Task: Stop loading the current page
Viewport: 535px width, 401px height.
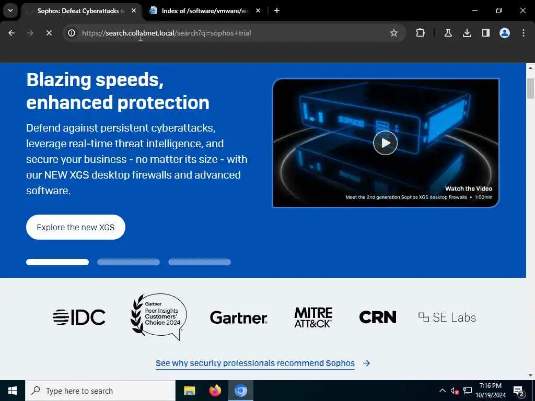Action: (49, 33)
